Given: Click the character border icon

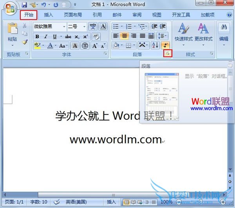Looking at the screenshot, I should (x=103, y=26).
